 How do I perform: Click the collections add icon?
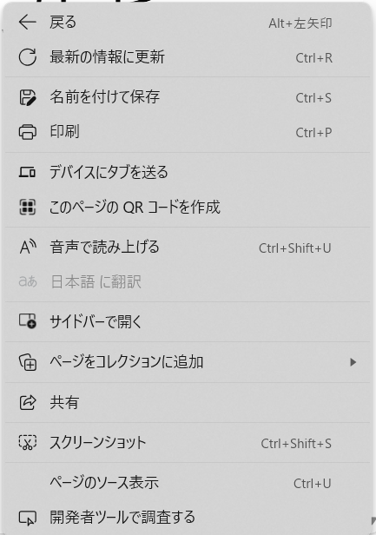27,362
